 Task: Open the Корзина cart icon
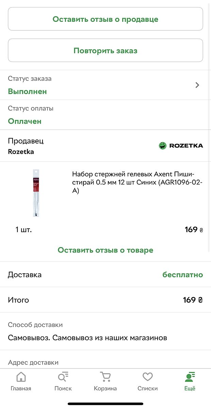[x=105, y=377]
